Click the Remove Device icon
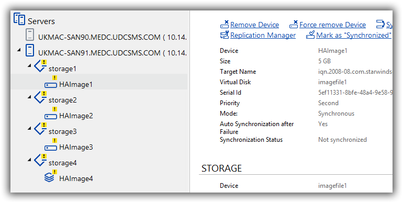Image resolution: width=403 pixels, height=203 pixels. 225,25
